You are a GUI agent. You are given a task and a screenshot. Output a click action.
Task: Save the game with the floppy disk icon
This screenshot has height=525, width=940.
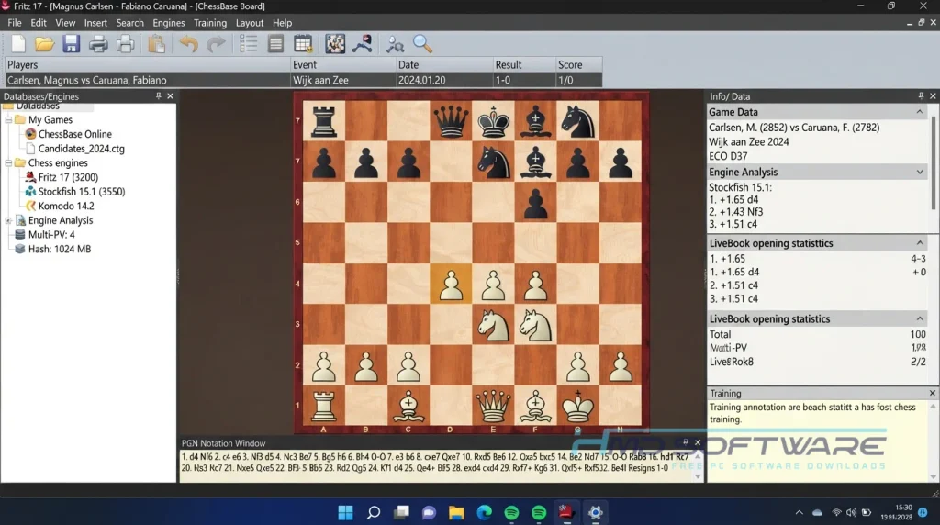(71, 44)
